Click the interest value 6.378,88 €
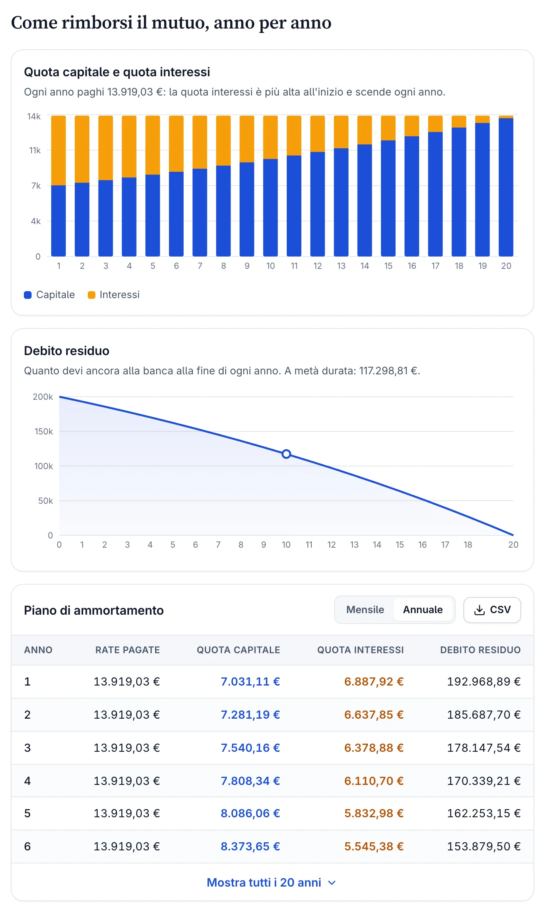 (x=374, y=748)
